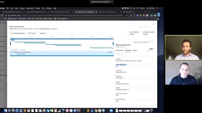Click the document icon next to the RMI::AccountServices span
This screenshot has height=113, width=202.
point(15,52)
